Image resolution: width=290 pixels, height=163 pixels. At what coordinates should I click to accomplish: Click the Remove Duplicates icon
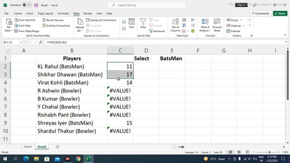click(184, 25)
